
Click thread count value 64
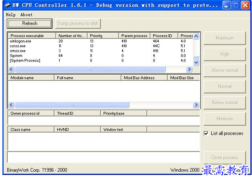click(x=60, y=56)
